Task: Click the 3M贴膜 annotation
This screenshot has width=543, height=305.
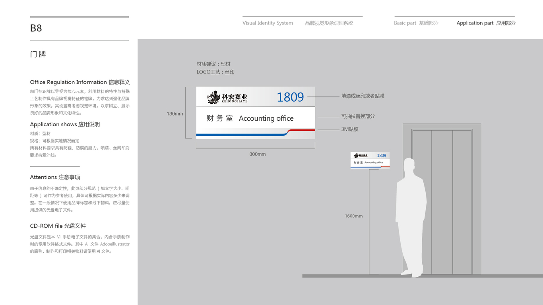Action: click(x=350, y=129)
